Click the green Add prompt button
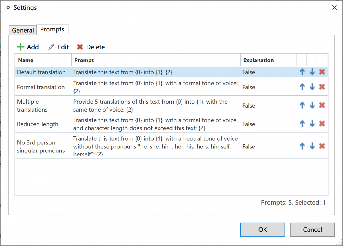 click(28, 47)
